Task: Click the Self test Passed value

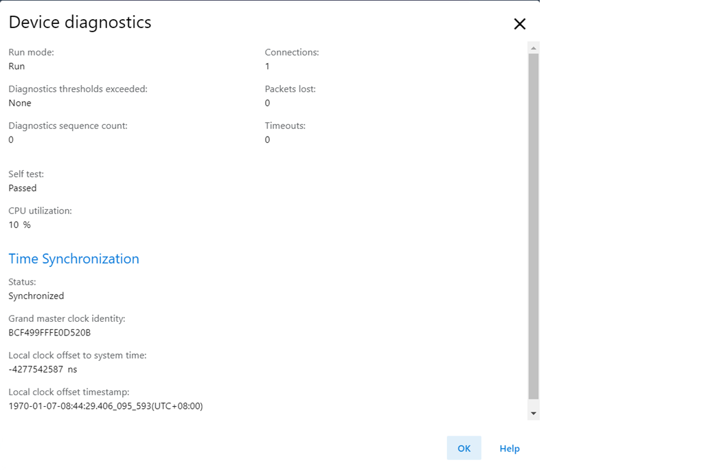Action: point(23,188)
